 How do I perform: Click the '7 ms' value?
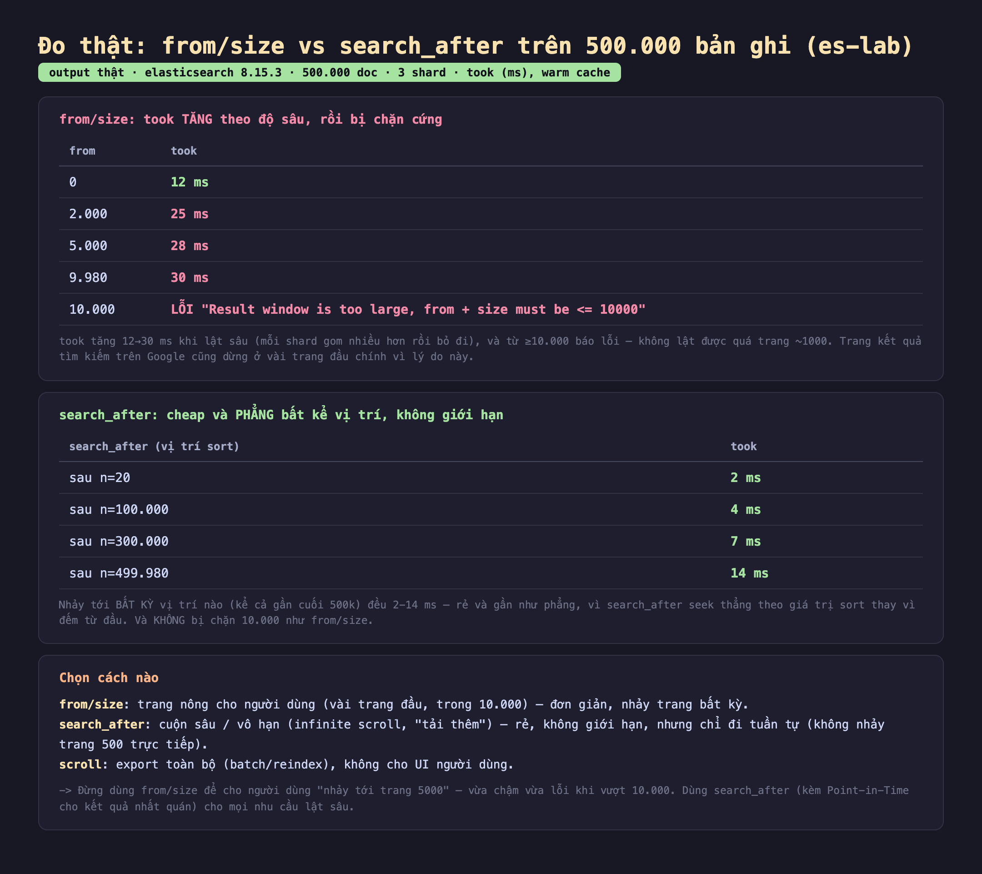[x=746, y=542]
